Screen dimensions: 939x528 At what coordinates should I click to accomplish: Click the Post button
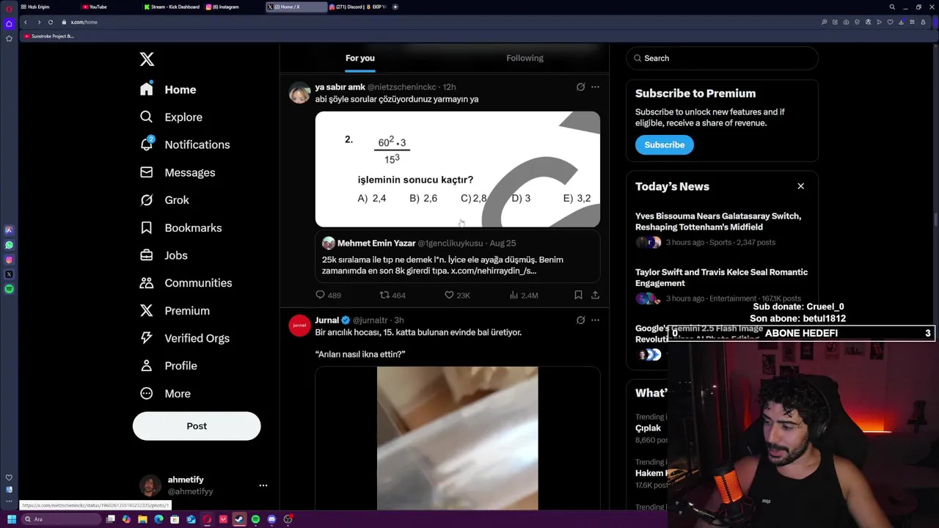pos(197,426)
